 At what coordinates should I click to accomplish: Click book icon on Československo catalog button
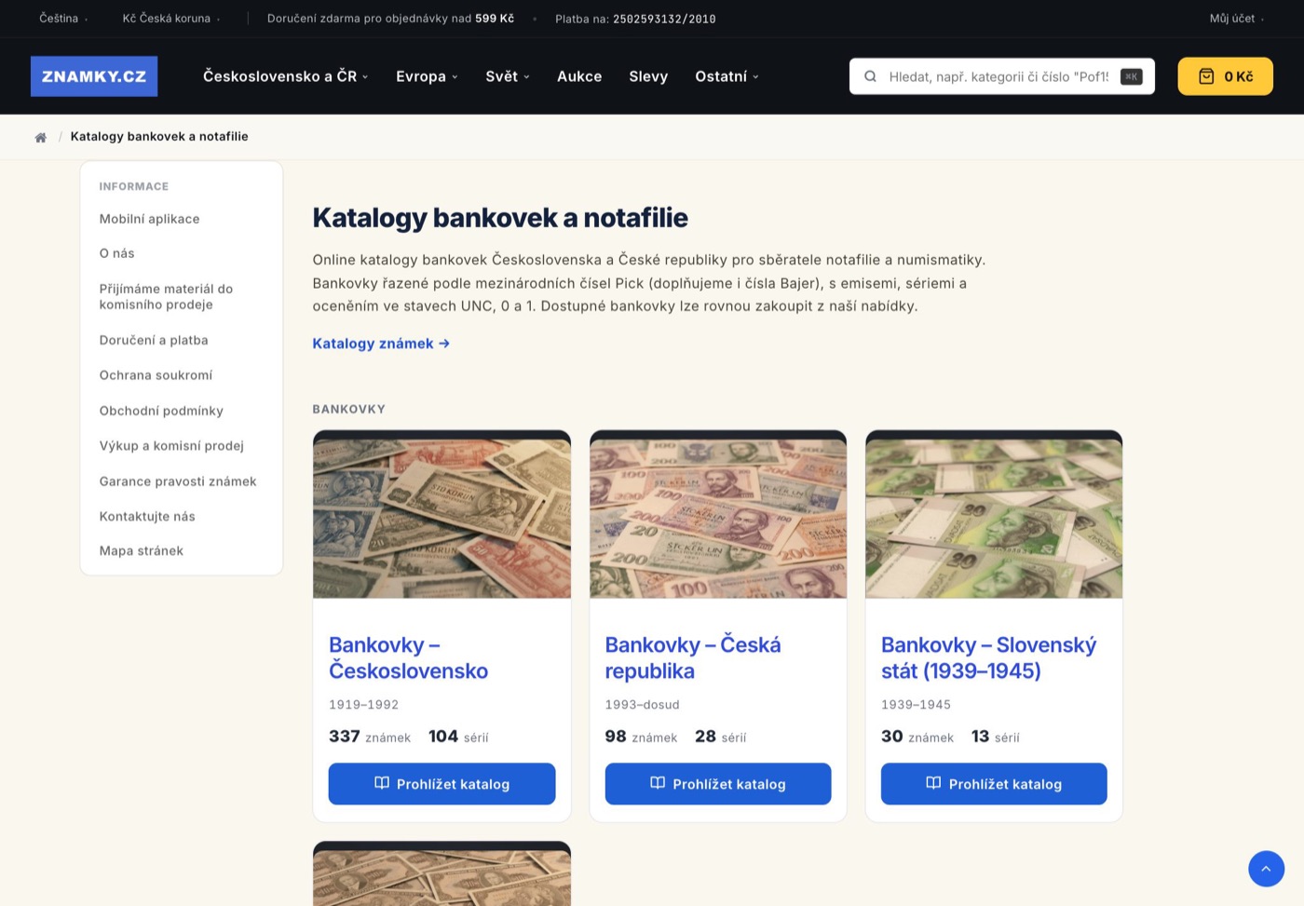point(382,783)
